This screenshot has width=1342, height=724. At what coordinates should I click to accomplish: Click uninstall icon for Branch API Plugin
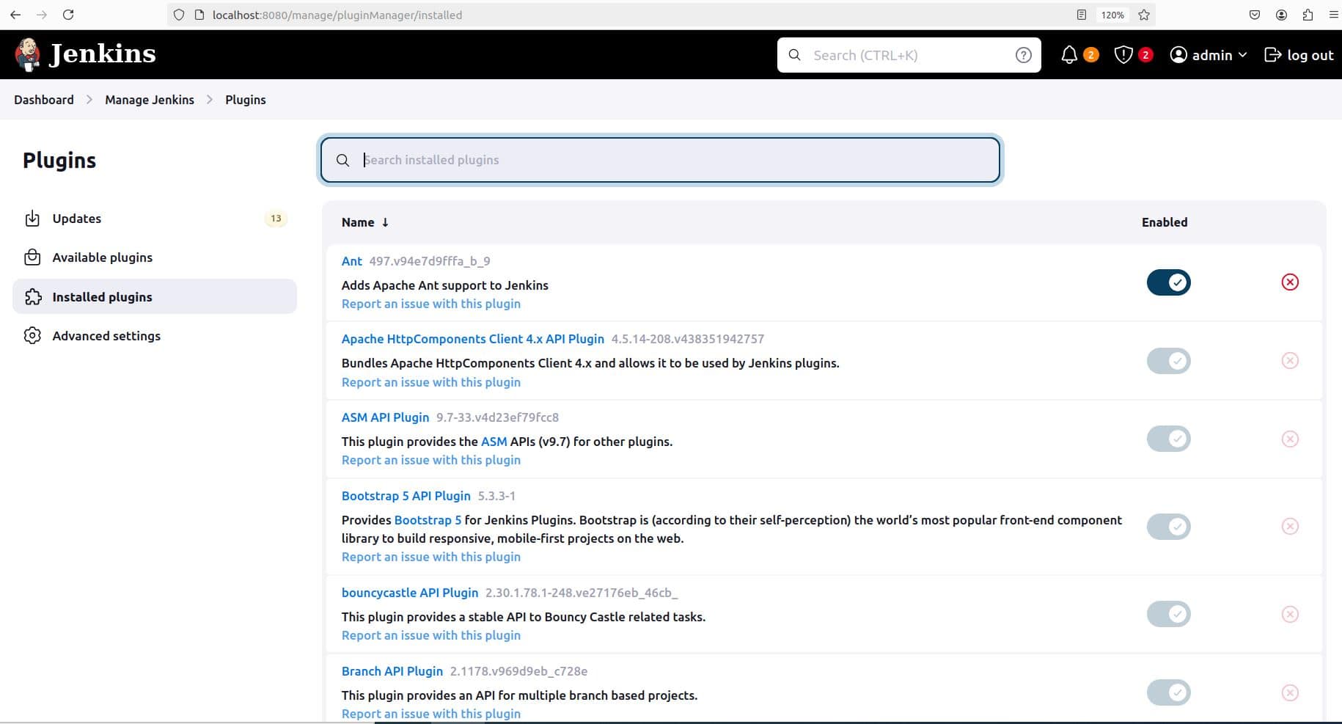tap(1290, 692)
